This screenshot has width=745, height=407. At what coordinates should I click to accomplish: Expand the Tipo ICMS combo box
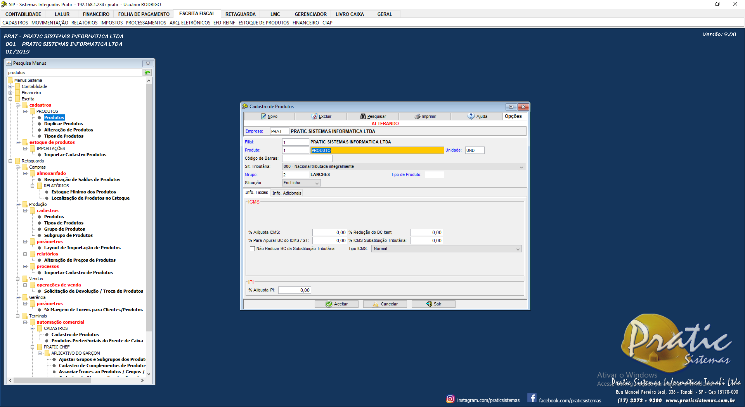tap(518, 249)
